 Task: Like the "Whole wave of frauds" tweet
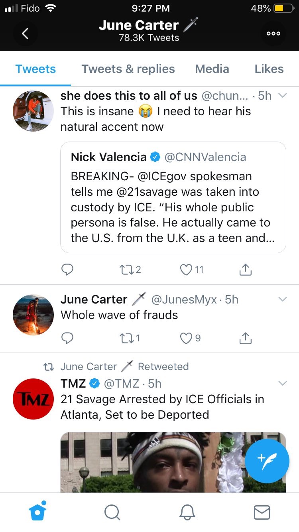(x=186, y=338)
